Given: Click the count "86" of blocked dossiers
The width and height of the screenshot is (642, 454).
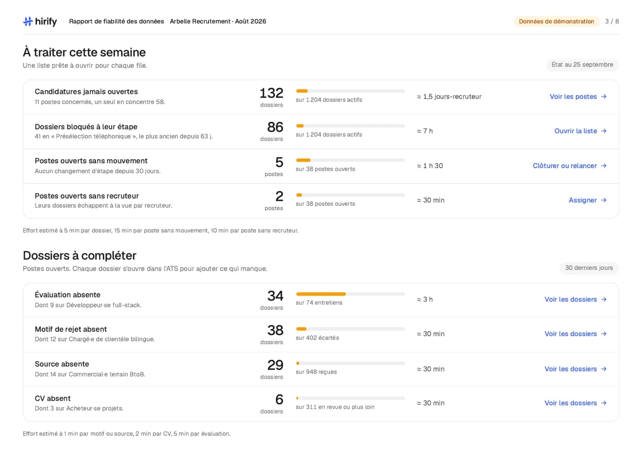Looking at the screenshot, I should [275, 127].
